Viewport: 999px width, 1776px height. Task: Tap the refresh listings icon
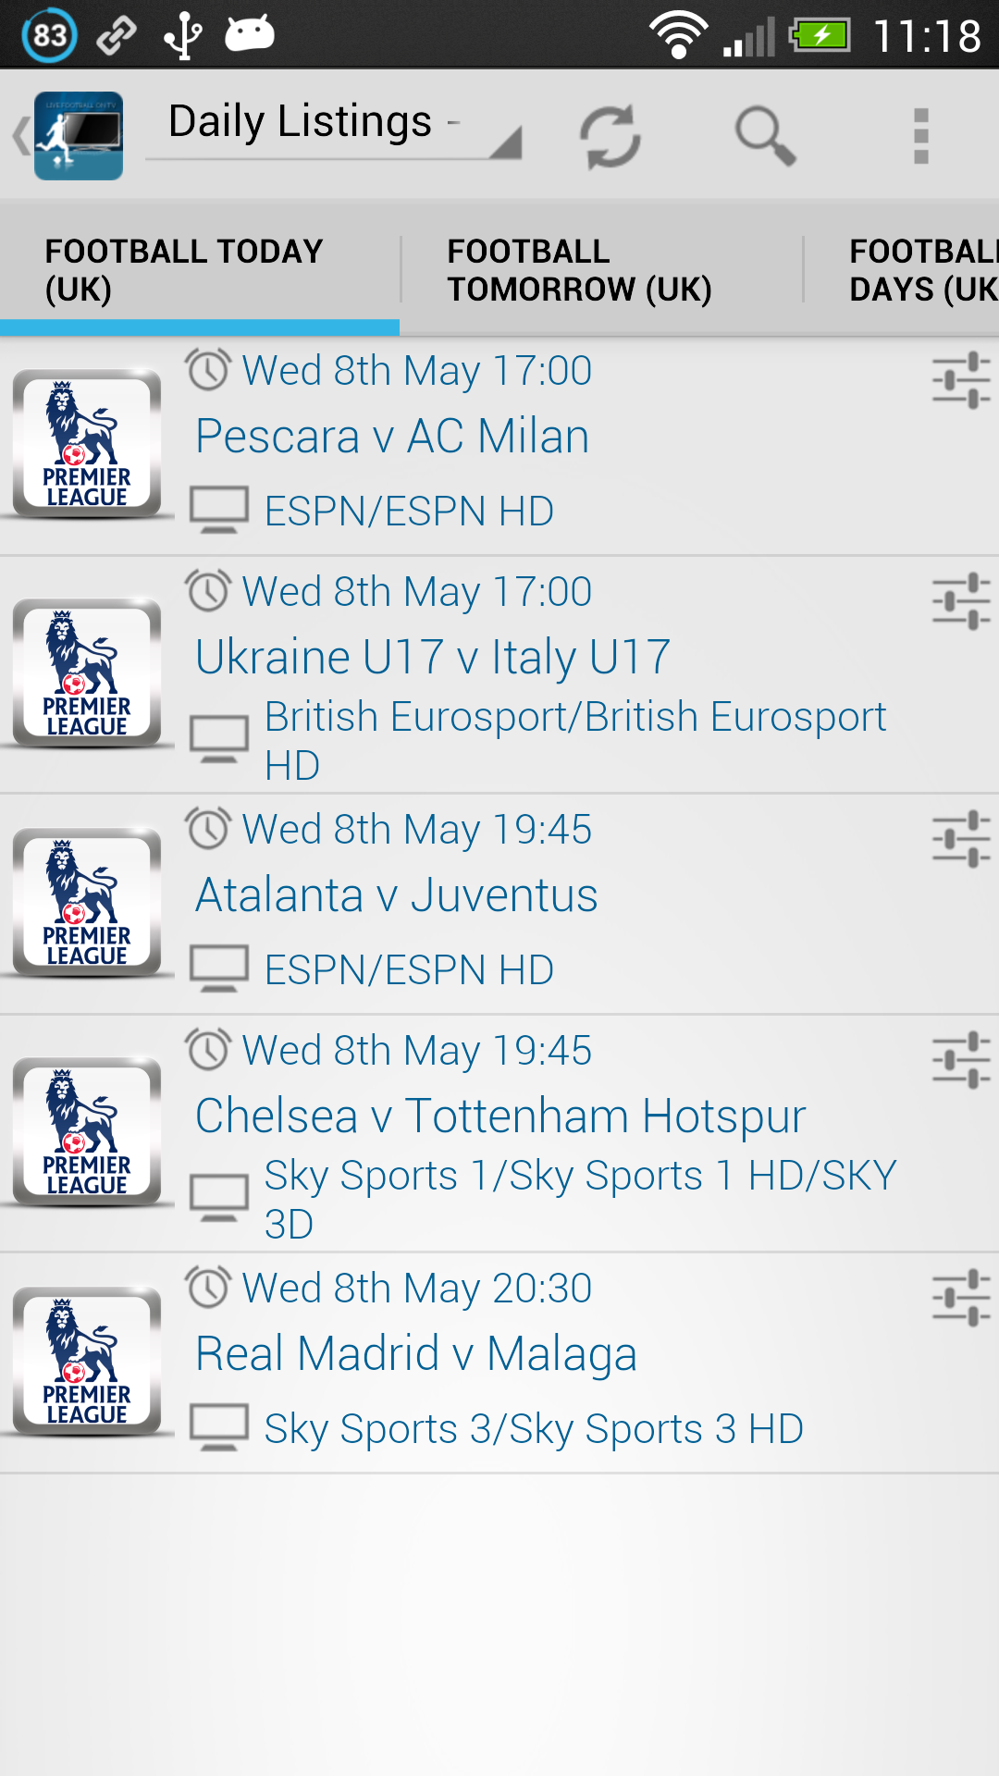[x=610, y=137]
